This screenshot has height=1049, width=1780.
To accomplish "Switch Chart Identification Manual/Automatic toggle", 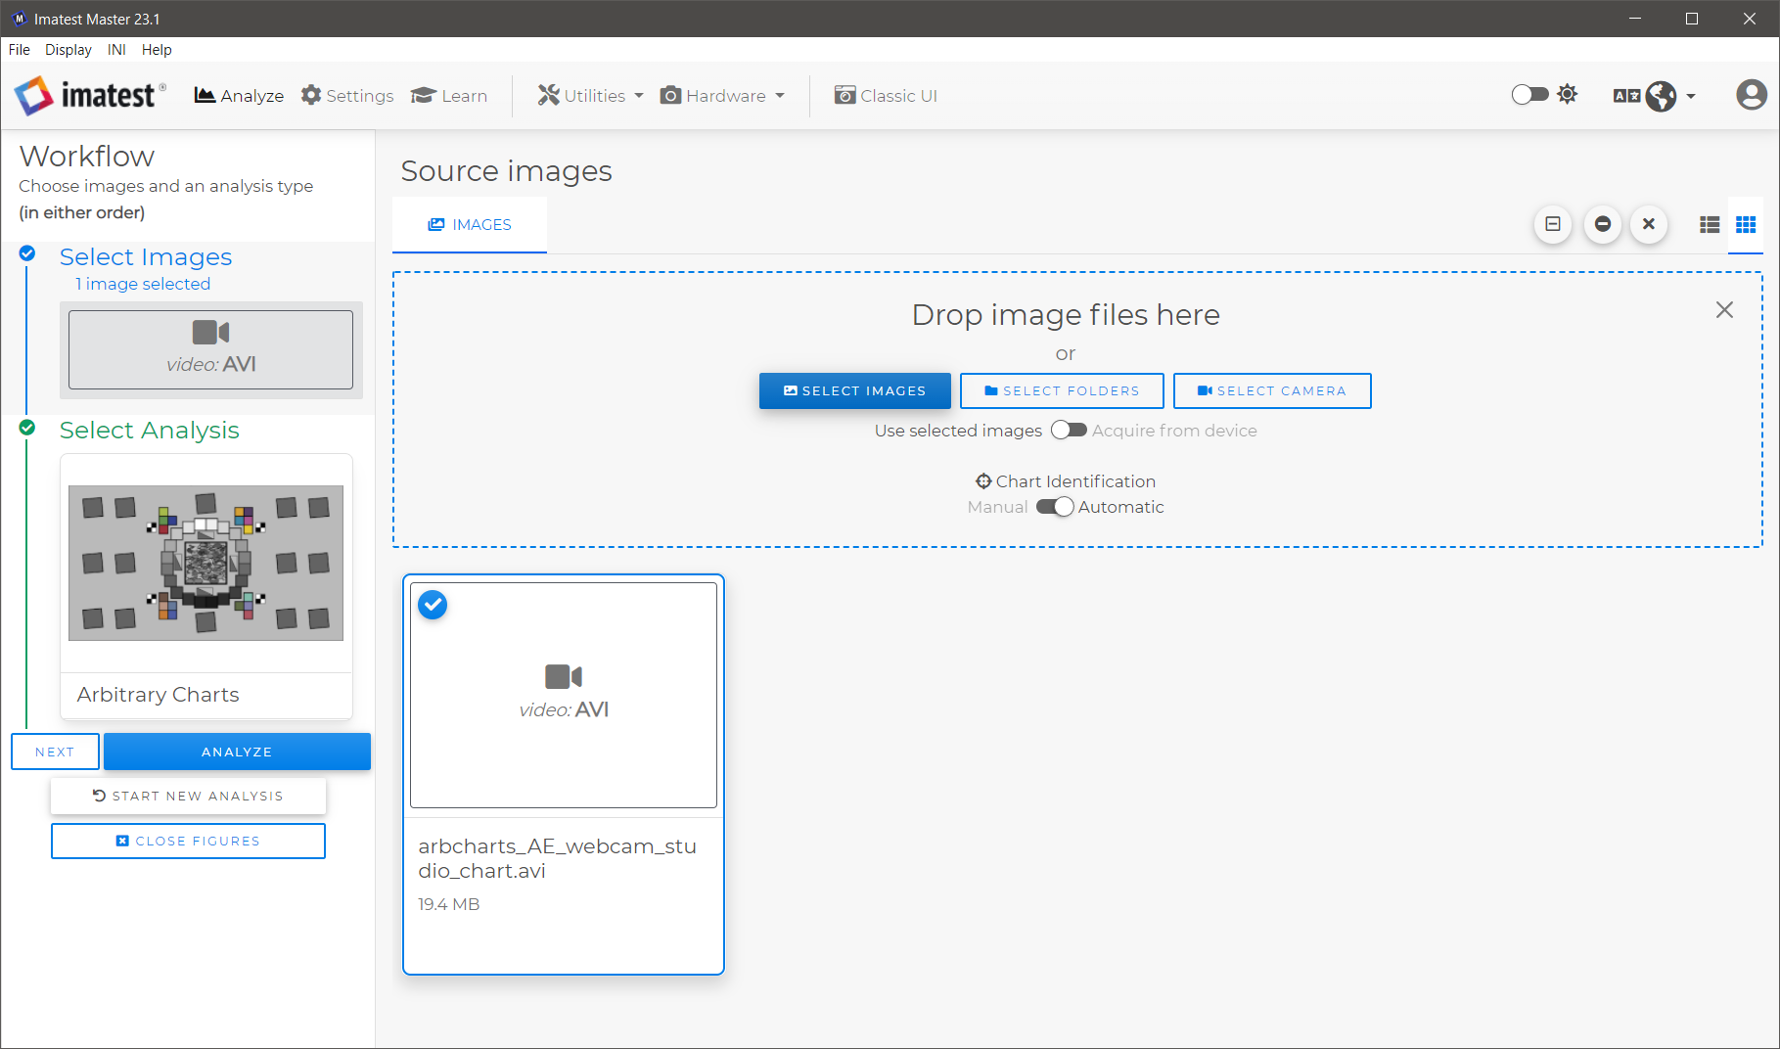I will [x=1055, y=507].
